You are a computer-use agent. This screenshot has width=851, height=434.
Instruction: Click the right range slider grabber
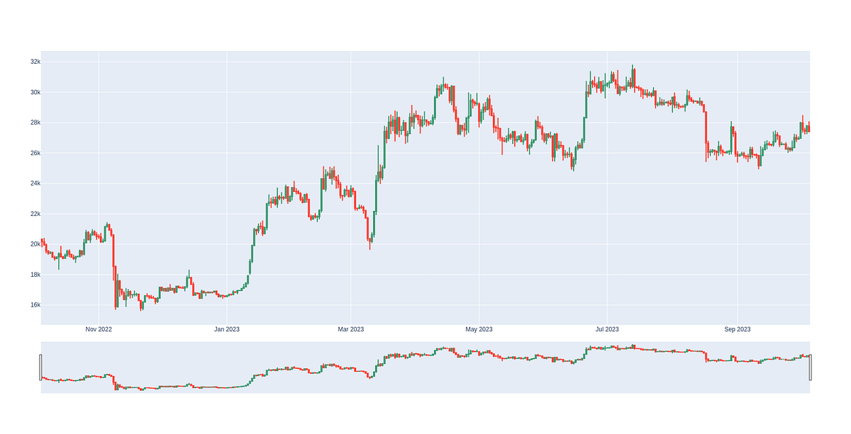coord(811,368)
